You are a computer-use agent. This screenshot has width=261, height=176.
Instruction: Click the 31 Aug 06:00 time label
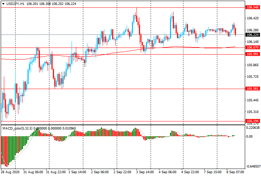[x=33, y=172]
